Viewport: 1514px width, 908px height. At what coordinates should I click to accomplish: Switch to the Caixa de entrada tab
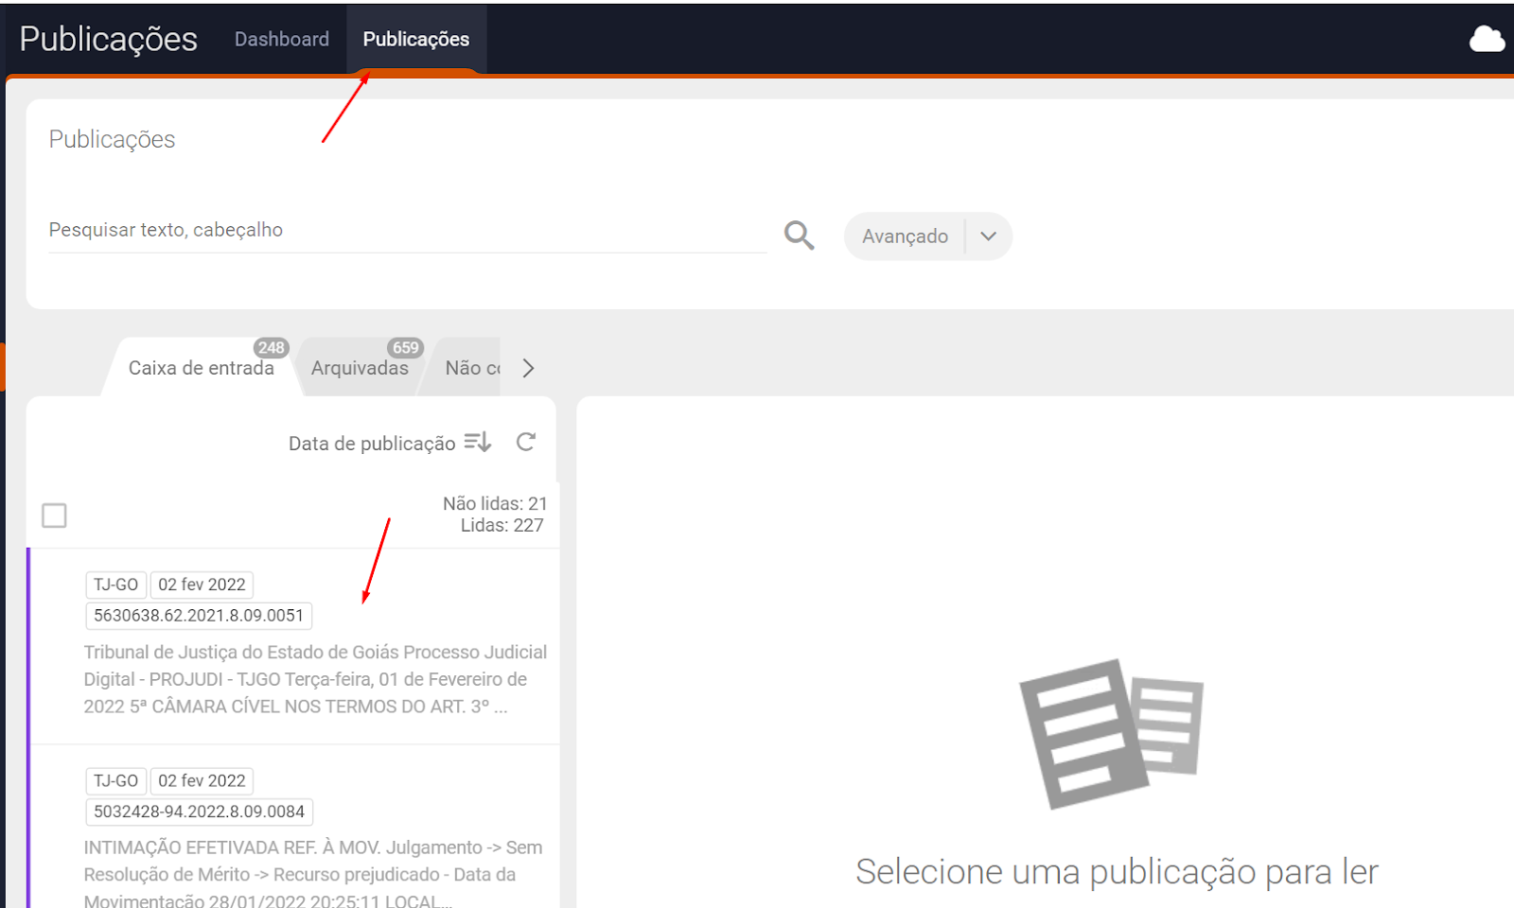point(201,368)
